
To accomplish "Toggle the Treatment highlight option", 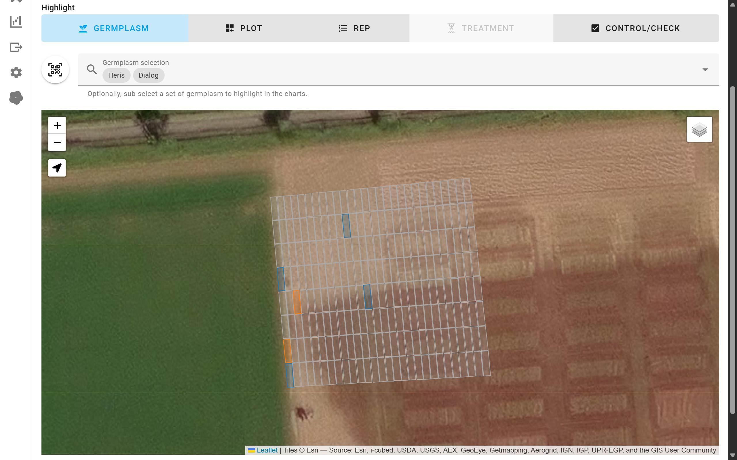I will tap(480, 28).
